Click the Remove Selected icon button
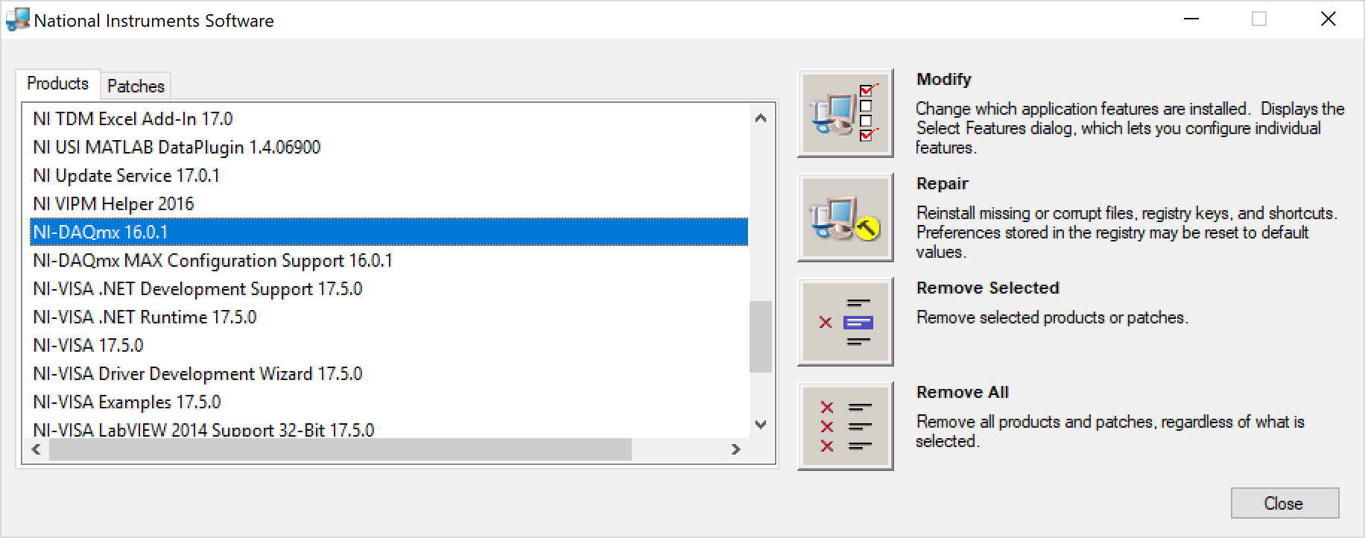 (x=845, y=322)
